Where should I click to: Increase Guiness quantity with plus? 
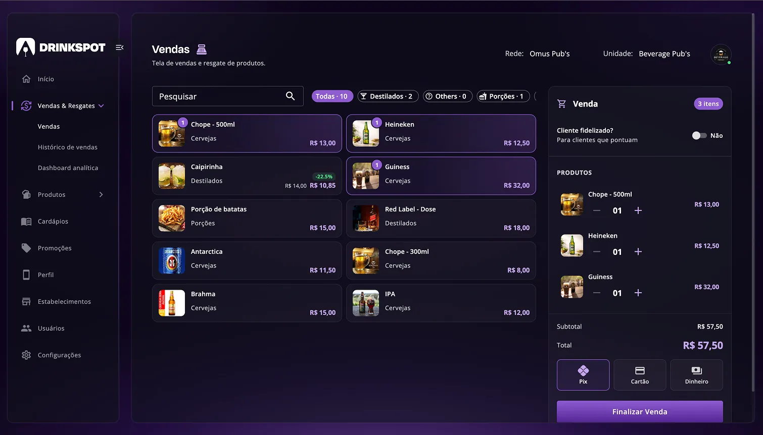point(638,293)
